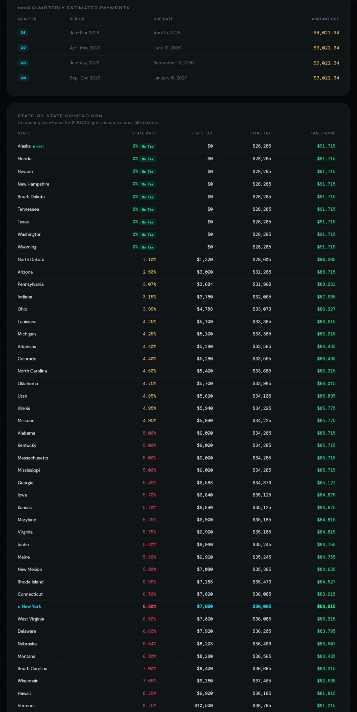Click the State Tax column header

point(202,133)
